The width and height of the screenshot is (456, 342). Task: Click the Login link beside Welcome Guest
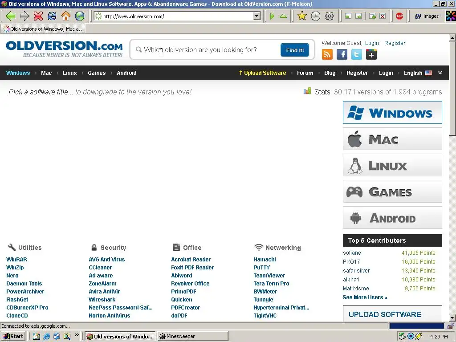[372, 43]
